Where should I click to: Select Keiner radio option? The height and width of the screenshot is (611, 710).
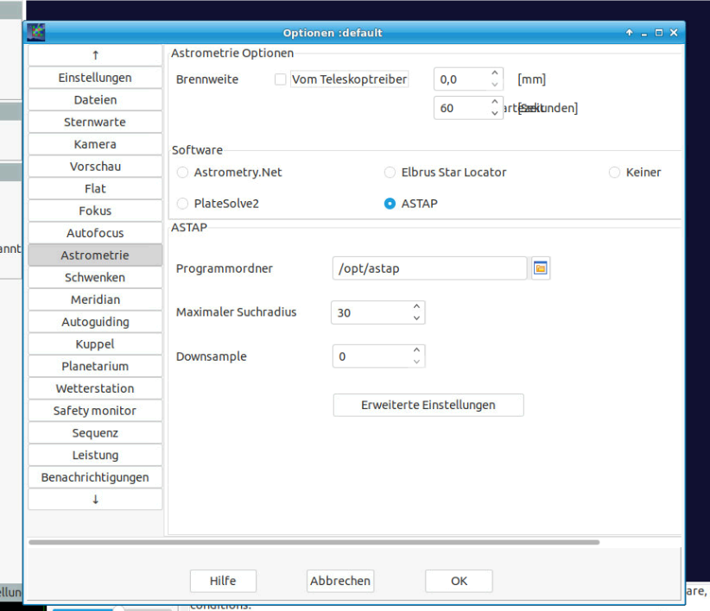pyautogui.click(x=614, y=173)
